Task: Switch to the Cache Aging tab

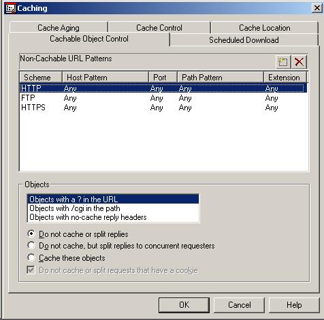Action: (x=59, y=27)
